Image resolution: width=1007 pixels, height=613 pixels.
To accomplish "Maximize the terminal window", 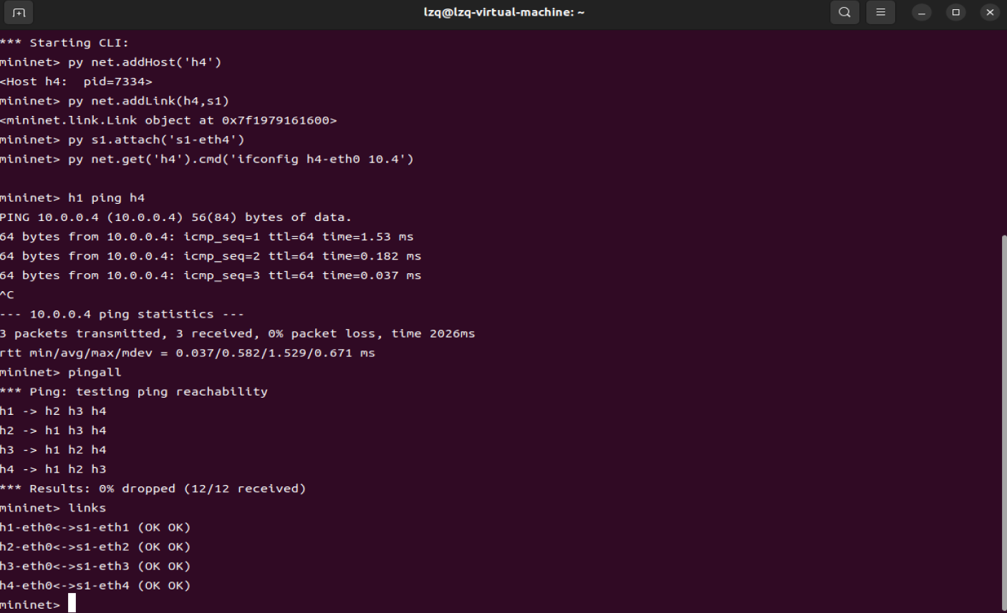I will (x=955, y=12).
